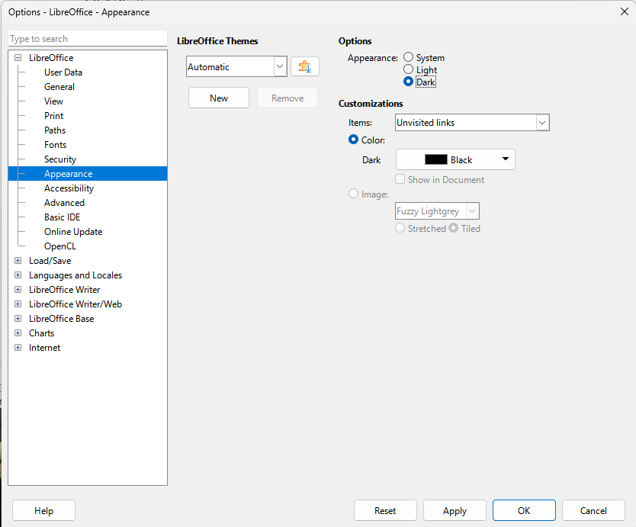Viewport: 636px width, 527px height.
Task: Select the LibreOffice Base label
Action: click(61, 319)
